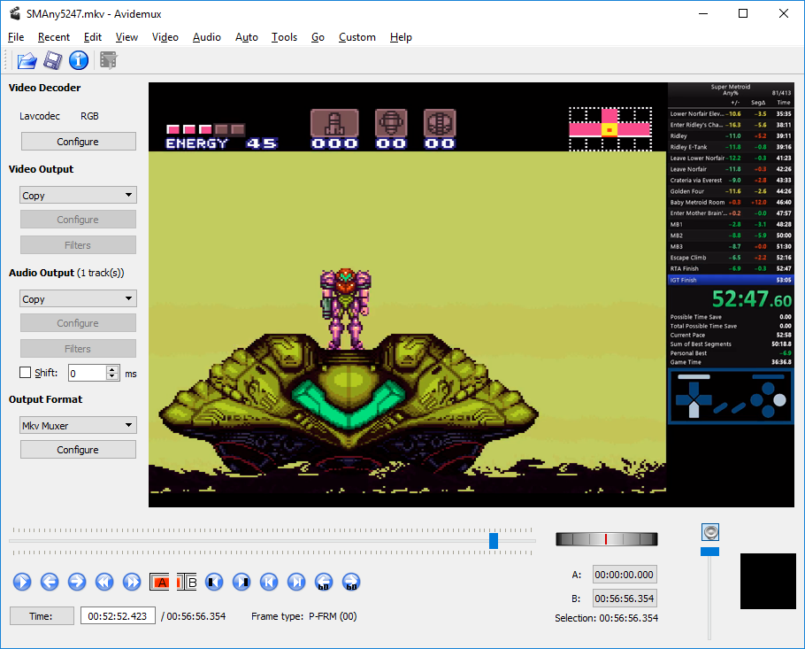Click the jog shuttle wheel control
Screen dimensions: 805x649
click(x=606, y=539)
